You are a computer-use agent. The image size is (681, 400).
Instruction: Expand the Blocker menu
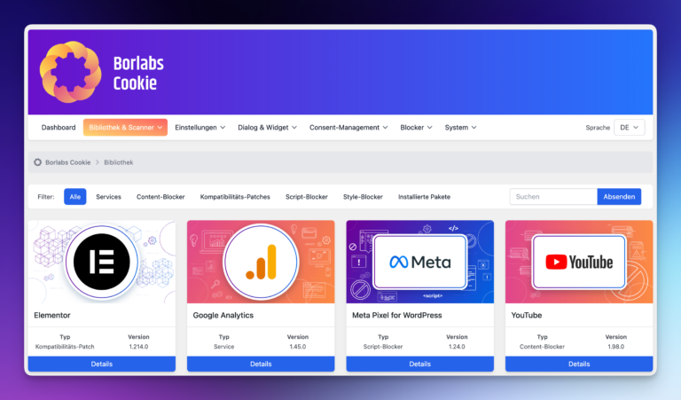coord(416,127)
